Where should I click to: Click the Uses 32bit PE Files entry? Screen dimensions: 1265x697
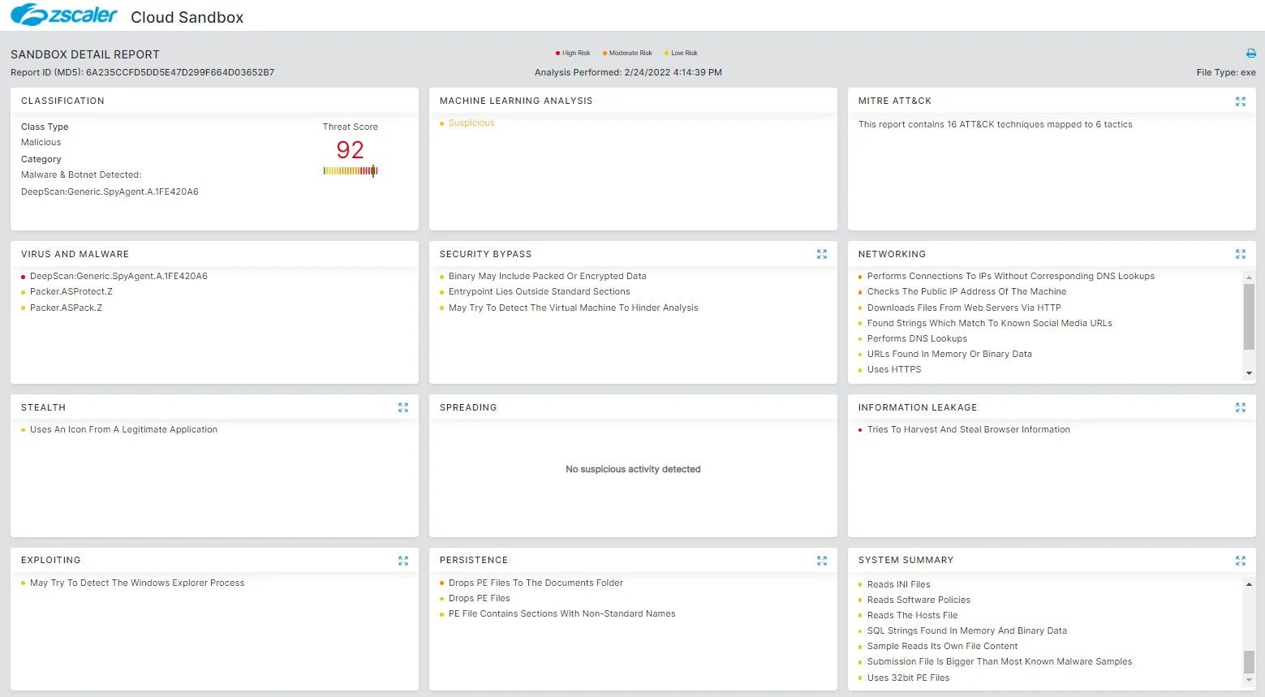pyautogui.click(x=908, y=678)
